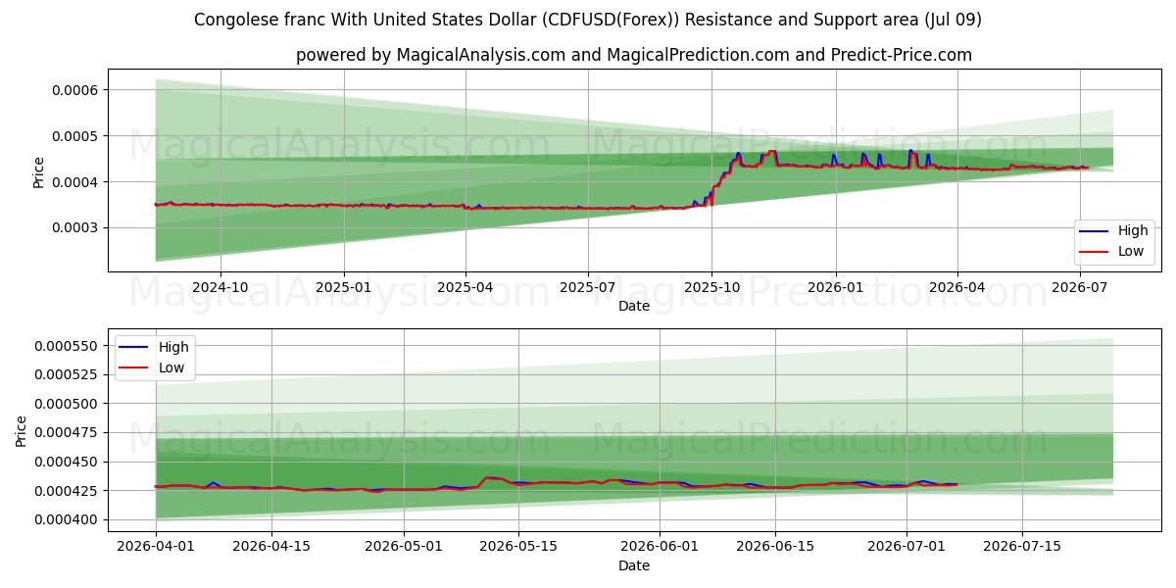The image size is (1176, 588).
Task: Click the bottom chart 'Date' axis label
Action: pyautogui.click(x=634, y=565)
